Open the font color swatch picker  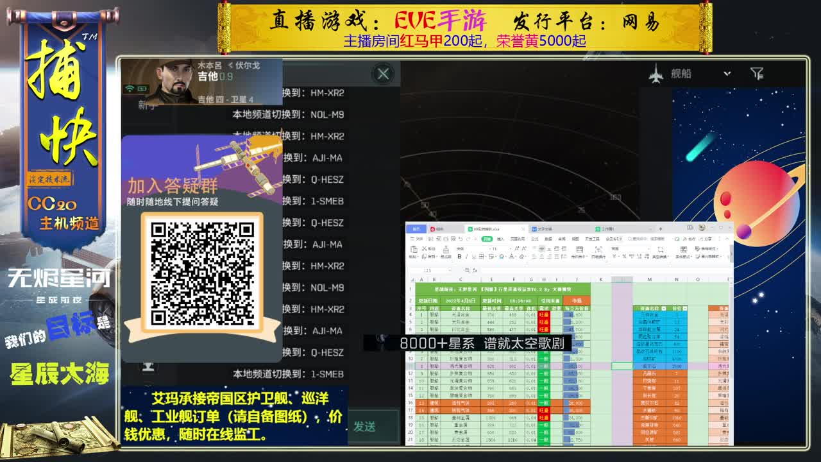click(x=511, y=257)
